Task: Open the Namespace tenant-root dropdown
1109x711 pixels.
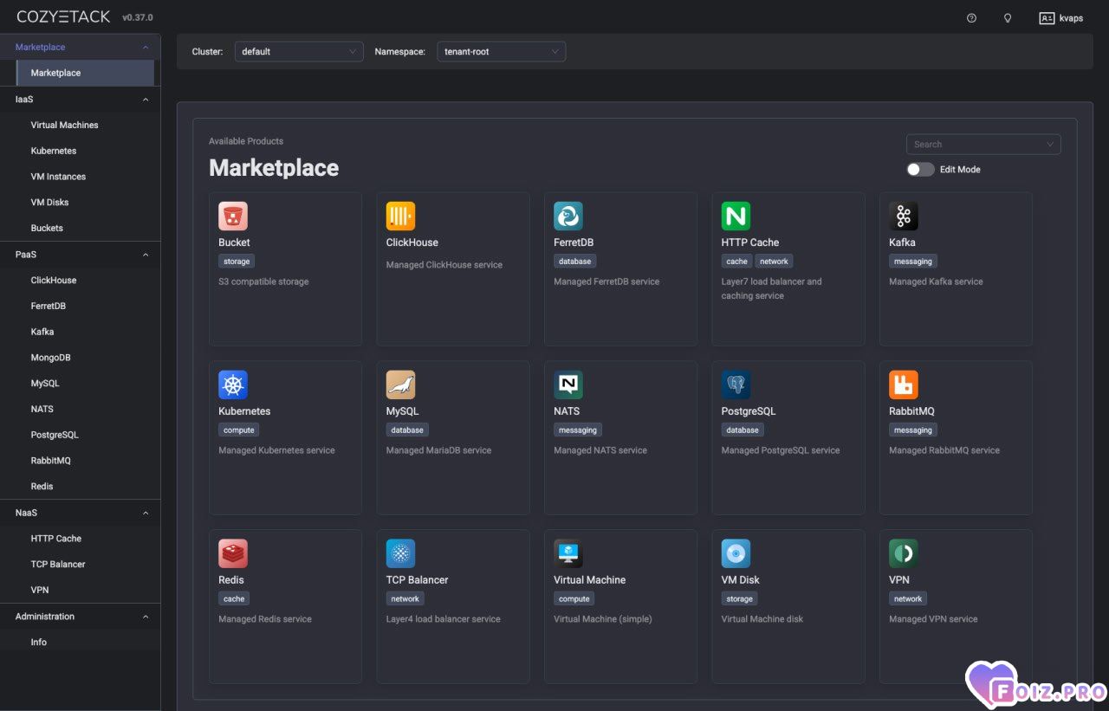Action: tap(501, 52)
